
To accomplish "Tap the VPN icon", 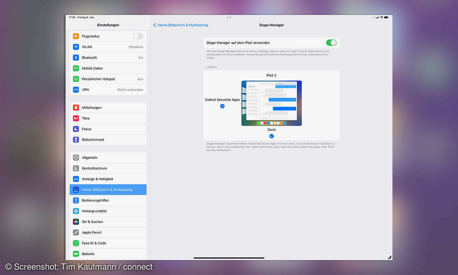I will point(76,90).
